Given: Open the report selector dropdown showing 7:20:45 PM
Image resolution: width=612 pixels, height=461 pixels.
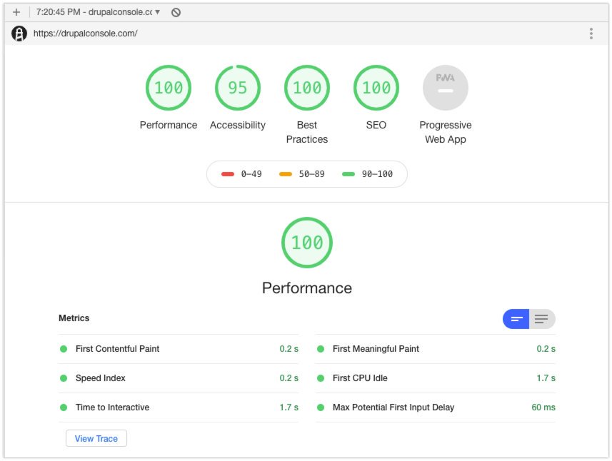Looking at the screenshot, I should (98, 12).
